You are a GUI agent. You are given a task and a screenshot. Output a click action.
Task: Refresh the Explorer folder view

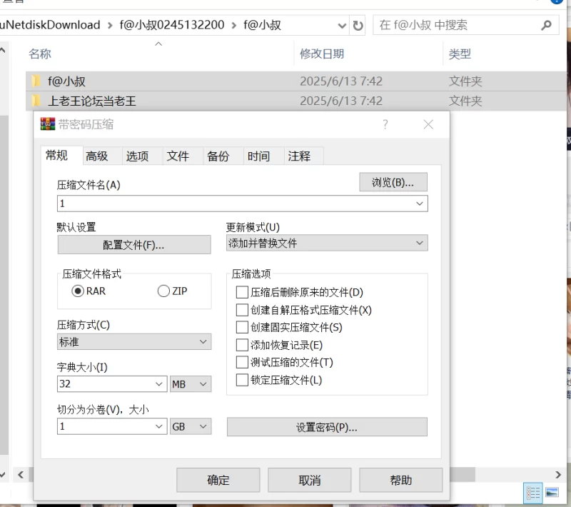358,26
